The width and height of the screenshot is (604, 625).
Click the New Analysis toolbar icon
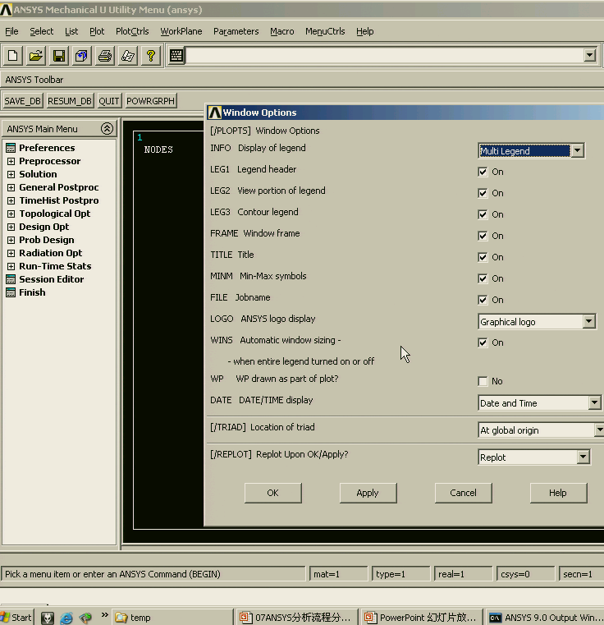(x=13, y=56)
